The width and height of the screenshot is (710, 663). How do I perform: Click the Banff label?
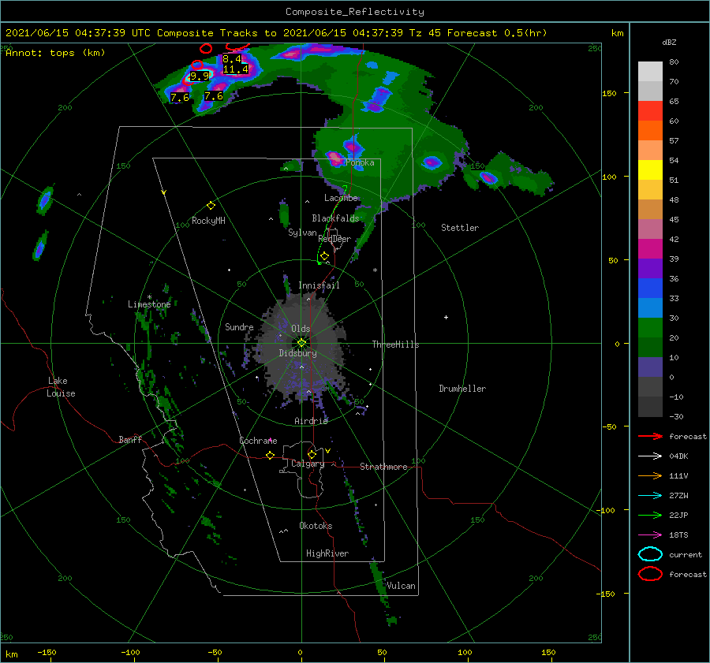(130, 439)
